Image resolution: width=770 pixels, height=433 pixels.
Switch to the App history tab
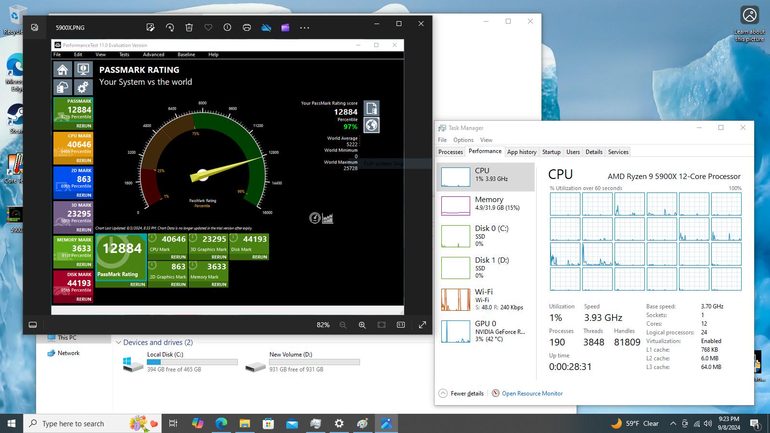tap(522, 152)
